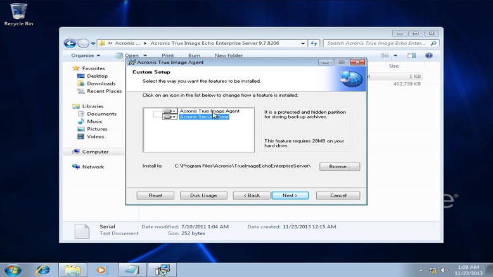
Task: Open the Windows Start button
Action: (13, 269)
